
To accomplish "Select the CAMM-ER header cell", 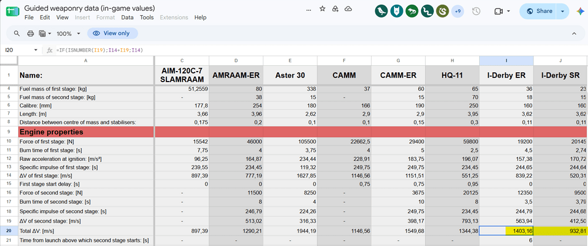I will coord(398,75).
